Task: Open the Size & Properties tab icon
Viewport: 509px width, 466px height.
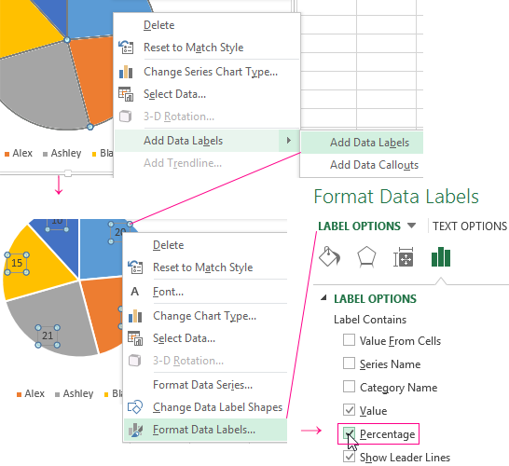Action: point(403,257)
